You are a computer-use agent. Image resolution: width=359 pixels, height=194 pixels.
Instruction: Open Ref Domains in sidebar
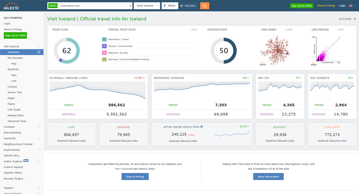[15, 58]
